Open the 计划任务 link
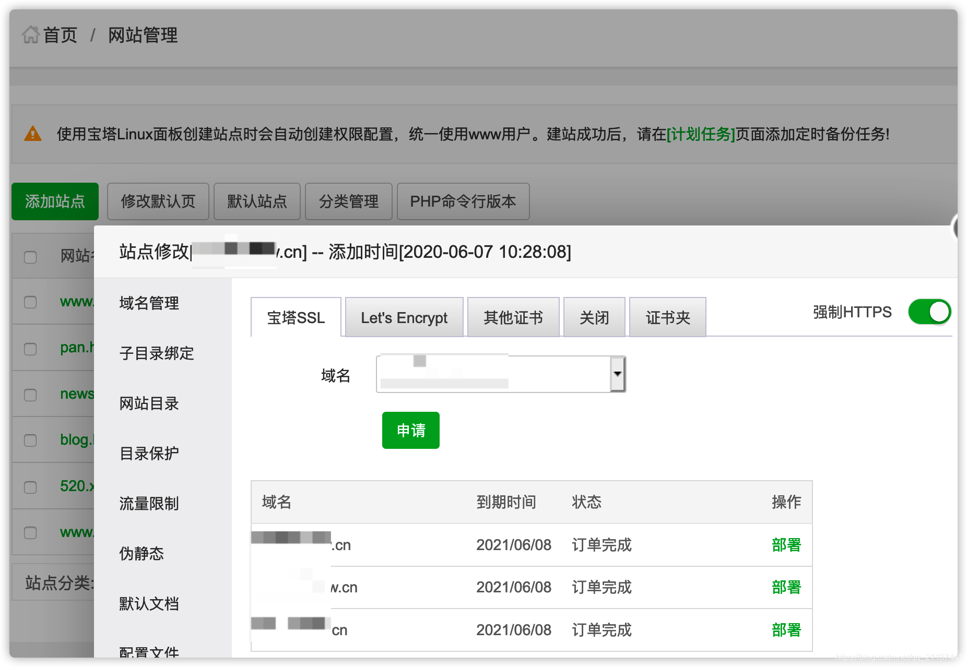Viewport: 967px width, 667px height. tap(701, 134)
